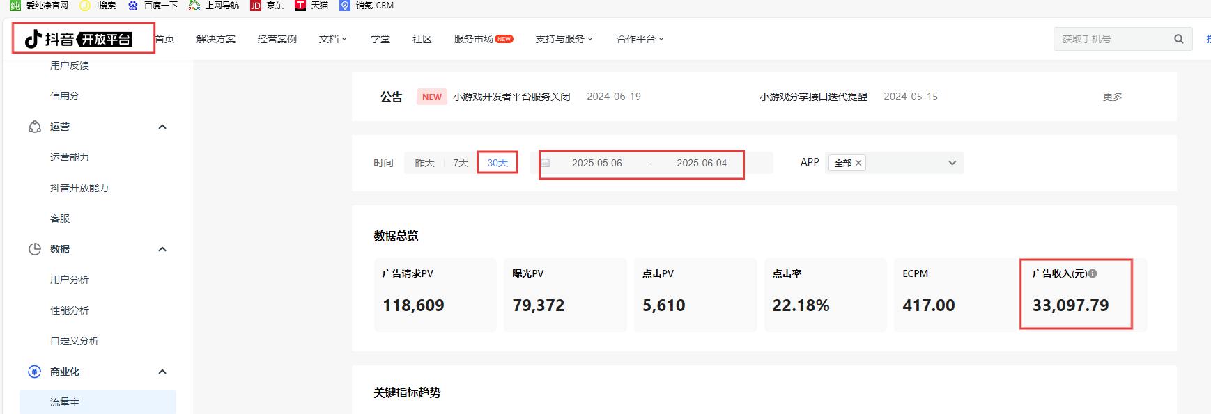
Task: Click the 运营 section icon in sidebar
Action: tap(35, 127)
